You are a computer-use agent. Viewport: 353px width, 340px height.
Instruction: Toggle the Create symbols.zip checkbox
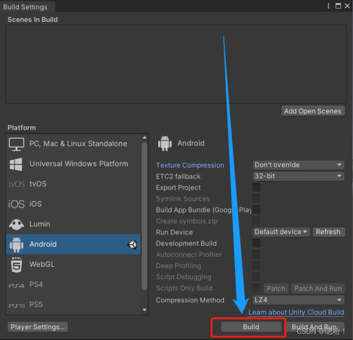click(x=256, y=221)
